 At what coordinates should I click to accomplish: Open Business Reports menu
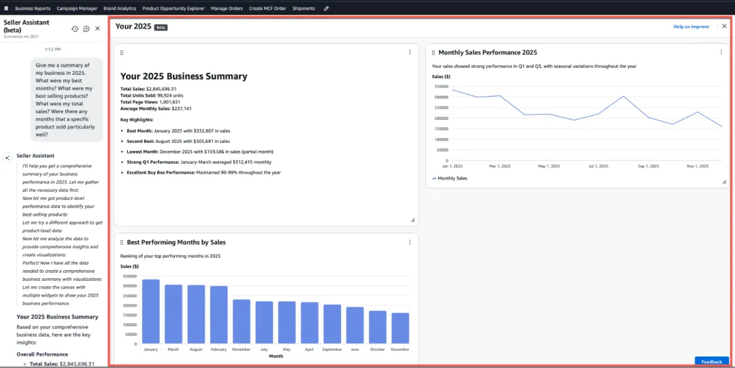point(33,8)
